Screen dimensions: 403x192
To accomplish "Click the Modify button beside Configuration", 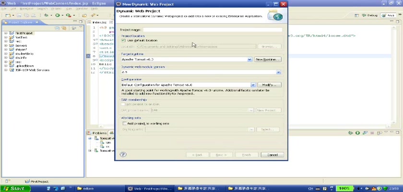I will pos(268,85).
